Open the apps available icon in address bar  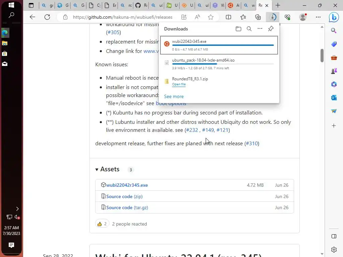184,17
